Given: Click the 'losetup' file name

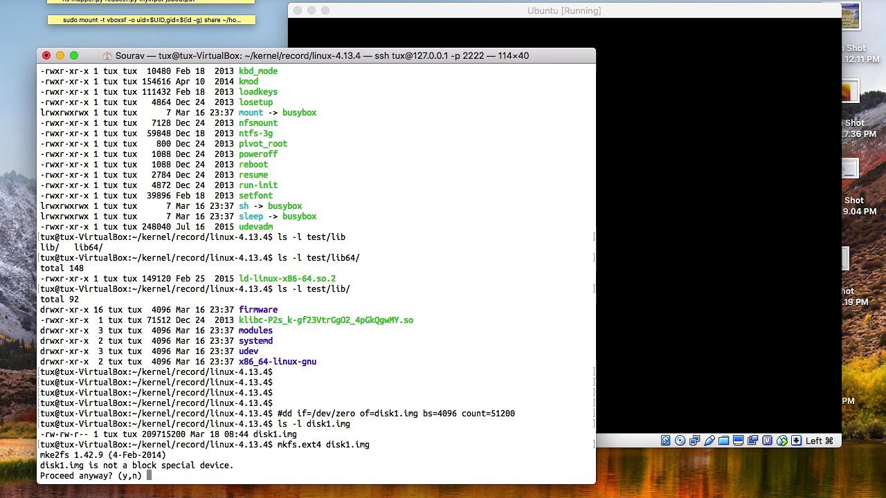Looking at the screenshot, I should (x=255, y=102).
